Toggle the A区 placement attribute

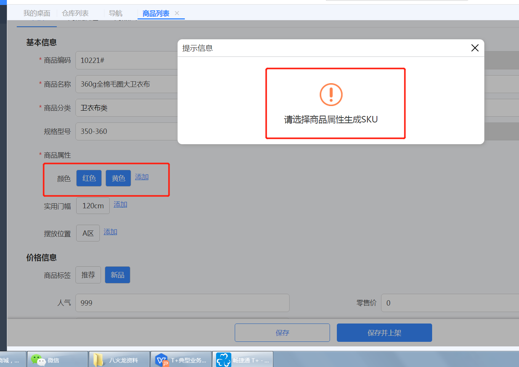click(x=88, y=233)
